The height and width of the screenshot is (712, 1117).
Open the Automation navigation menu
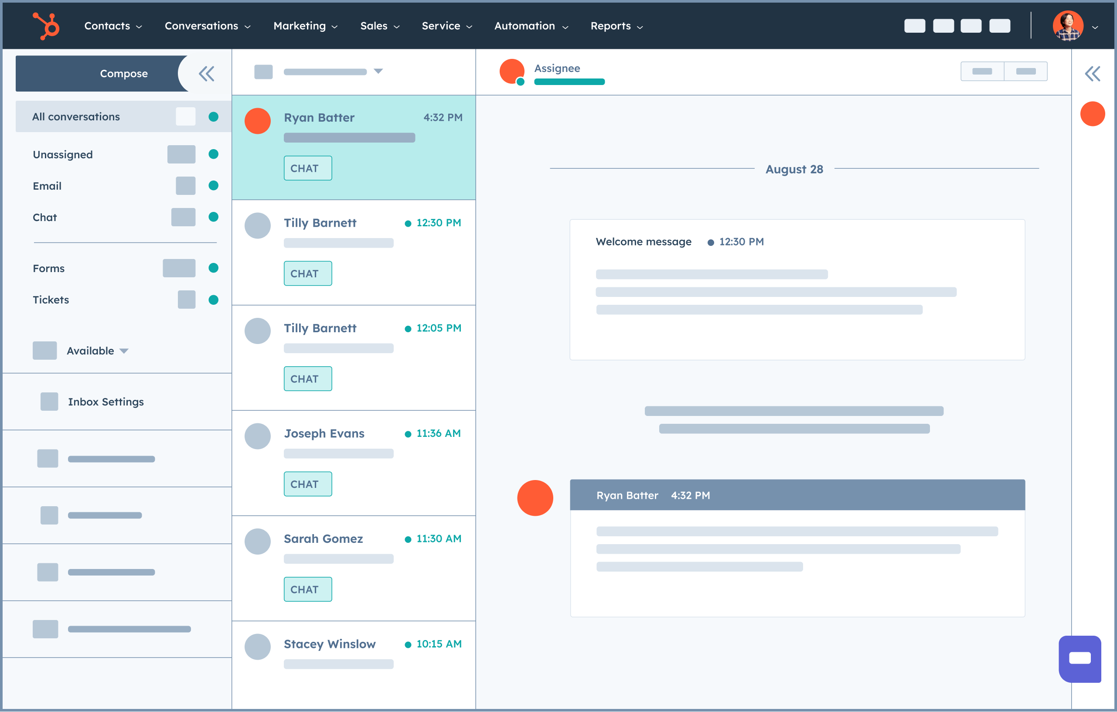point(530,25)
